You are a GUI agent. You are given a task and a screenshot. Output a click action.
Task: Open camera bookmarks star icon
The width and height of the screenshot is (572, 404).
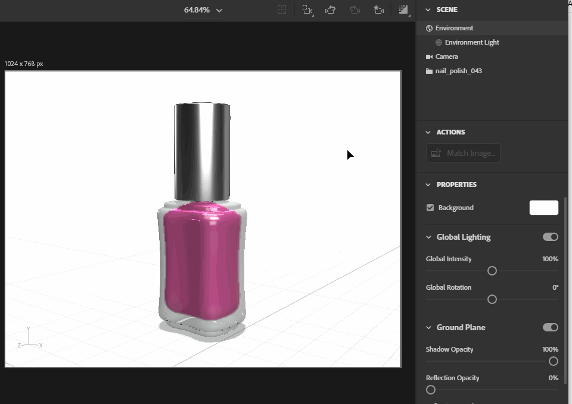click(378, 10)
